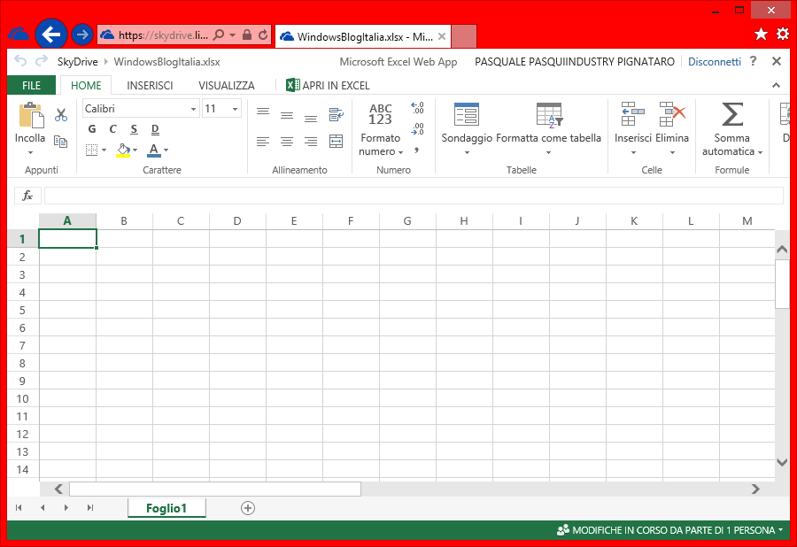Image resolution: width=797 pixels, height=547 pixels.
Task: Click PASQUALE PASQUIINDUSTRY PIGNATARO account name
Action: 575,62
